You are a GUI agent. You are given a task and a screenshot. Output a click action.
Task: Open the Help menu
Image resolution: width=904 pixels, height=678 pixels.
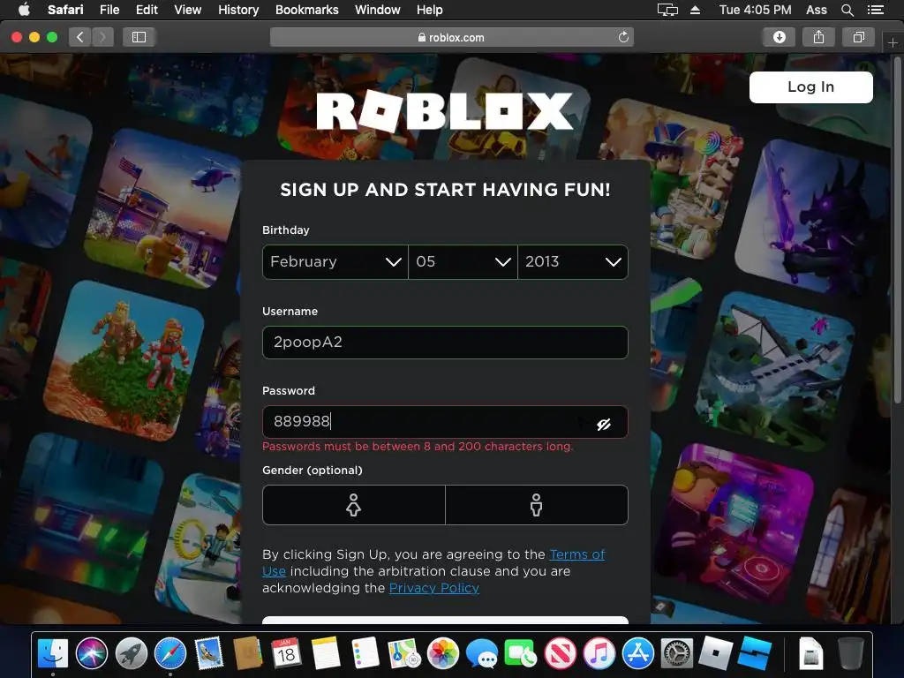point(430,10)
